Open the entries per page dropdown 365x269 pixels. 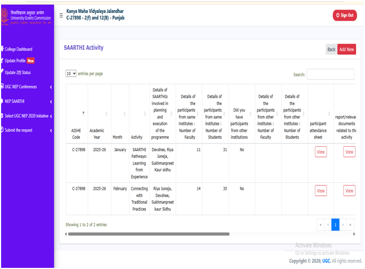coord(71,73)
